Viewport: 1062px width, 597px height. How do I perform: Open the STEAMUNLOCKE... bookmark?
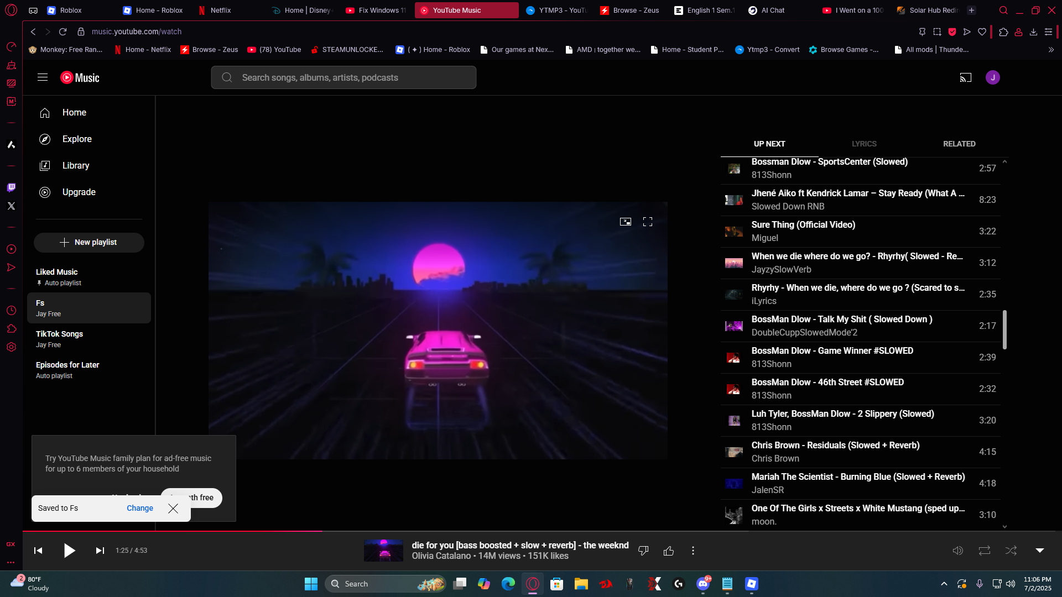(347, 50)
